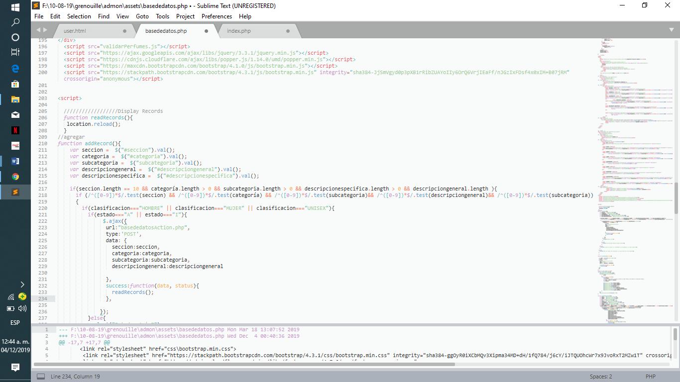Open the Windows Start menu
Screen dimensions: 680x382
click(x=15, y=7)
